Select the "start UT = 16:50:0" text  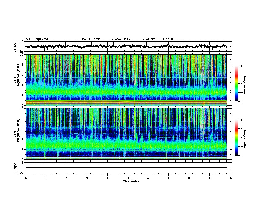[158, 39]
